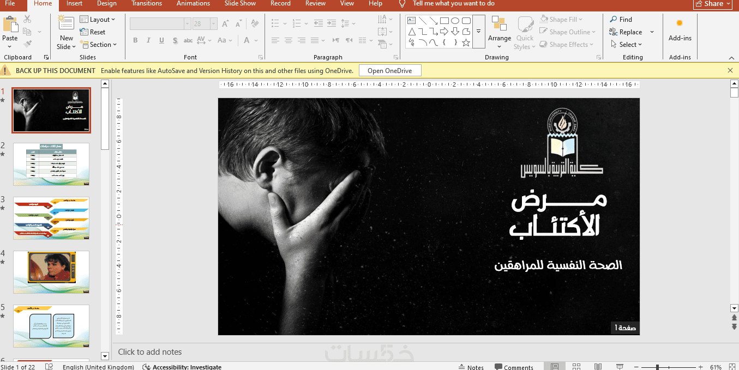The image size is (739, 370).
Task: Click the Cut scissors icon
Action: click(x=27, y=20)
